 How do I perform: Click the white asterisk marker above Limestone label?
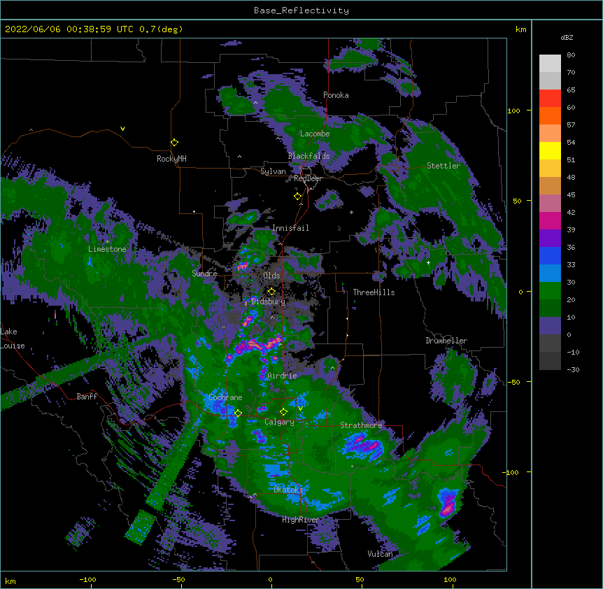(x=107, y=242)
